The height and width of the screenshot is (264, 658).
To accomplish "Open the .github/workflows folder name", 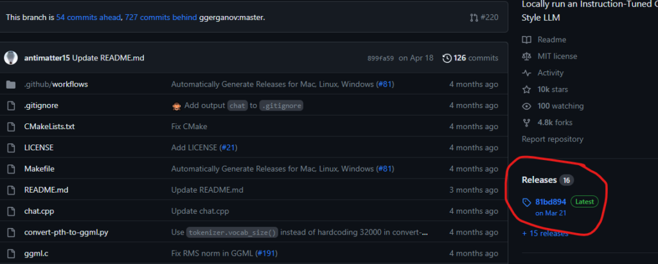I will (x=56, y=84).
